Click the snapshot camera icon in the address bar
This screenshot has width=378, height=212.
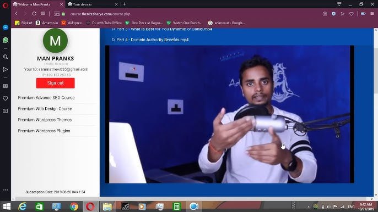tap(325, 14)
